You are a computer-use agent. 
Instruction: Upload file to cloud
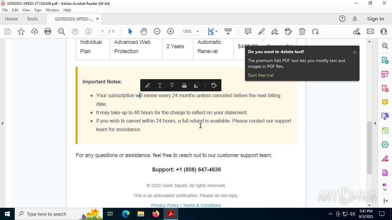(x=35, y=31)
